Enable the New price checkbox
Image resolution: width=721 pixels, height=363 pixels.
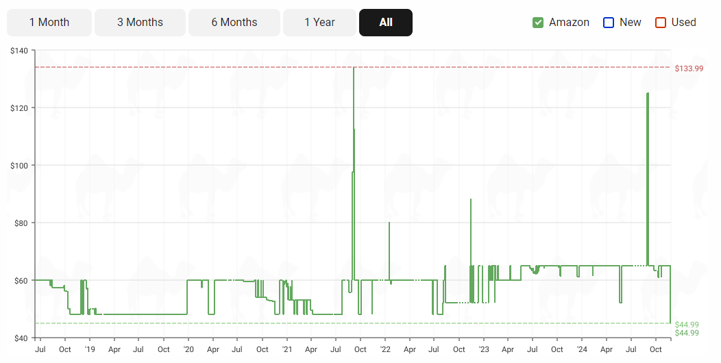609,23
